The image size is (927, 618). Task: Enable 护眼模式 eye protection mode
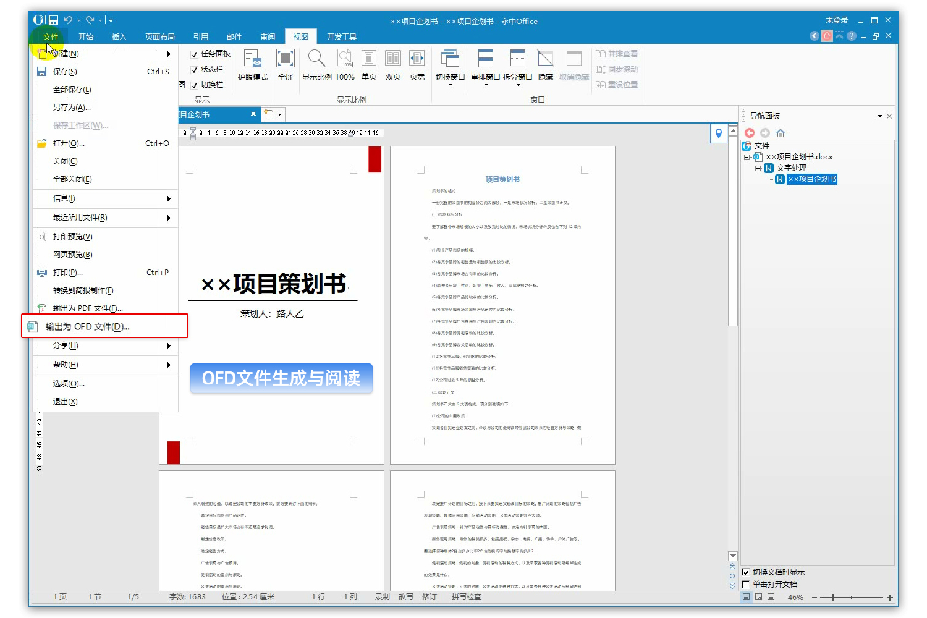[253, 65]
